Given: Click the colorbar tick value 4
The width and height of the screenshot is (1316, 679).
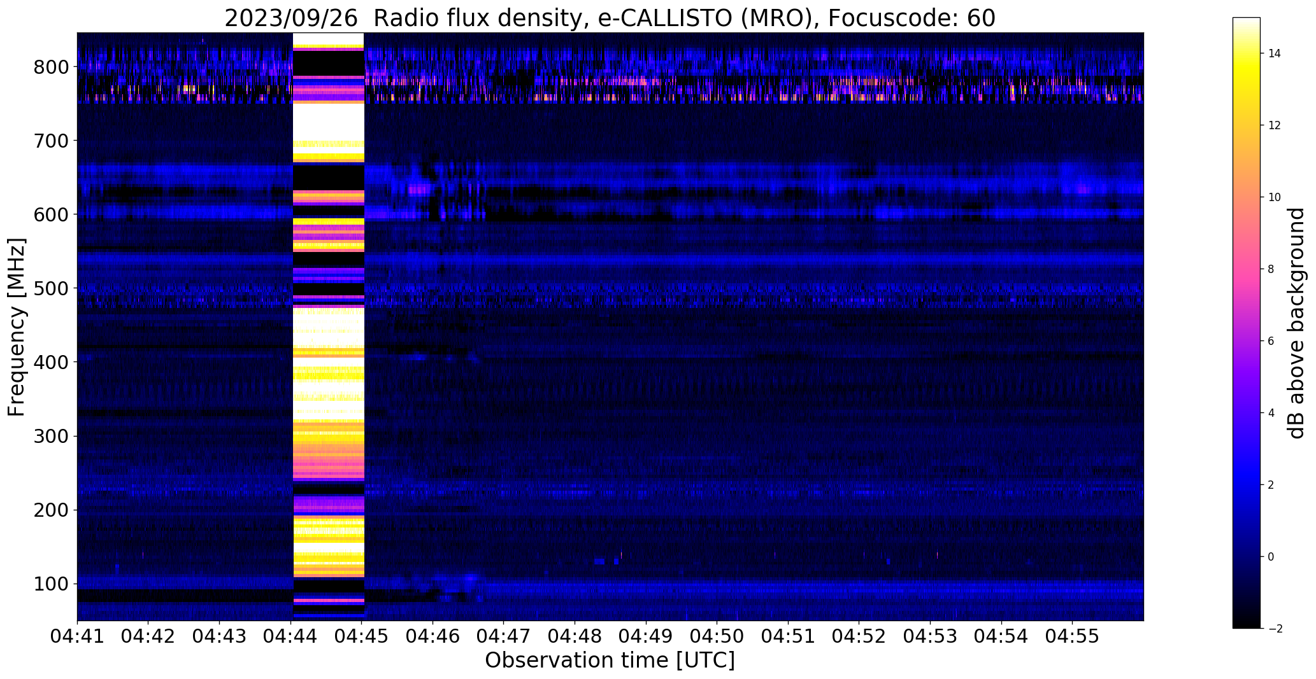Looking at the screenshot, I should pyautogui.click(x=1271, y=413).
